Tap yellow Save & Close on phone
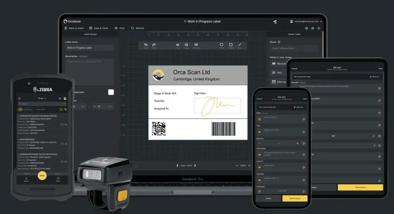The height and width of the screenshot is (214, 394). click(x=295, y=199)
